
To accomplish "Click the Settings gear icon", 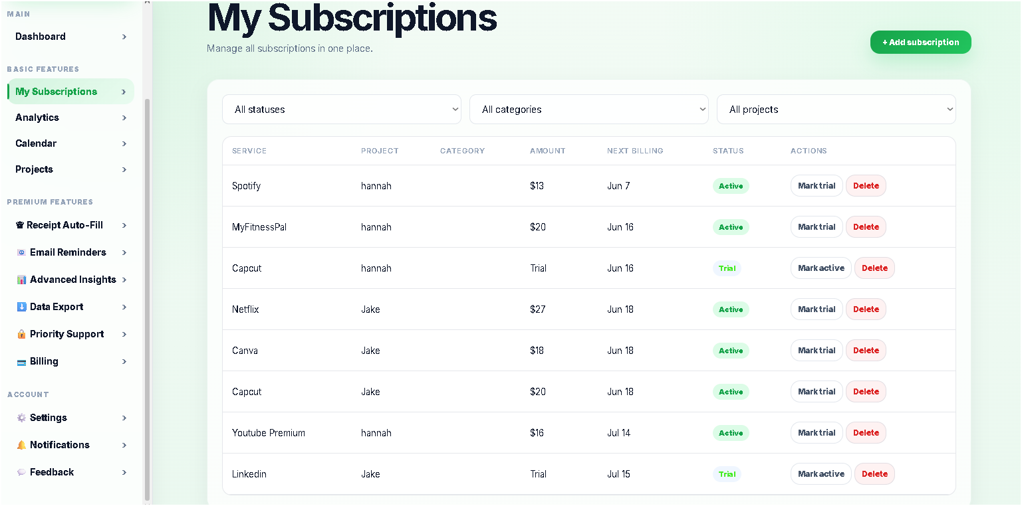I will (x=21, y=418).
